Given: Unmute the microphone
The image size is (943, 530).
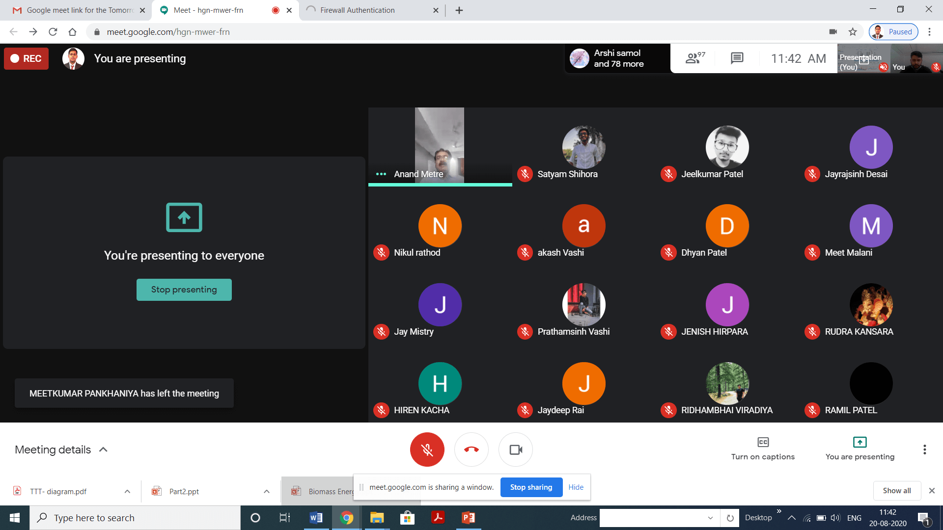Looking at the screenshot, I should [427, 450].
